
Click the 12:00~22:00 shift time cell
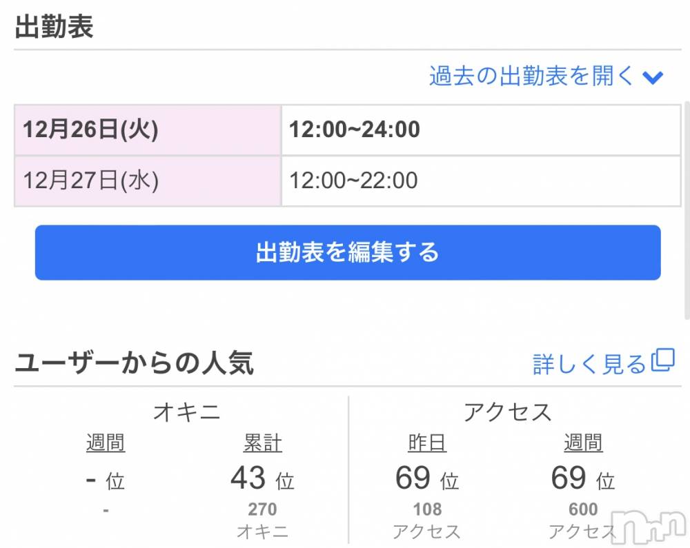481,181
